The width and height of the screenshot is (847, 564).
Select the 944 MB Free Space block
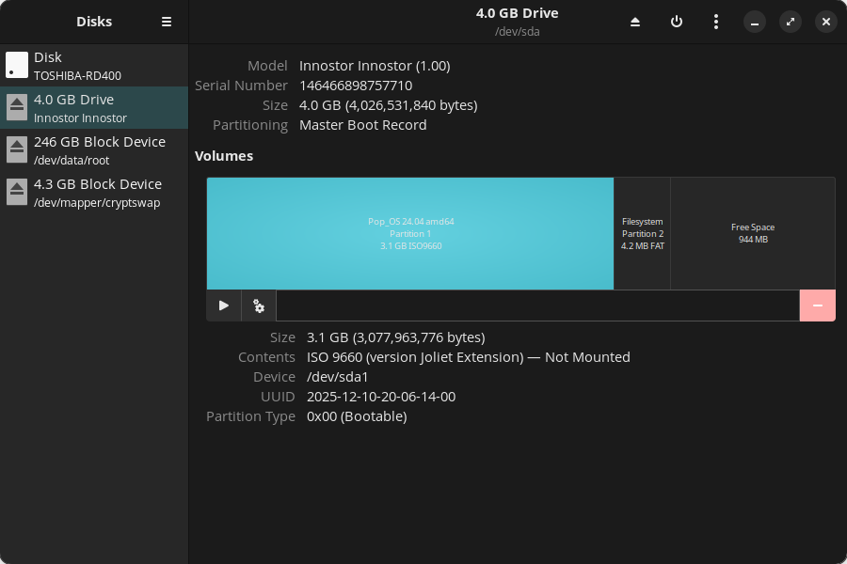click(x=752, y=233)
